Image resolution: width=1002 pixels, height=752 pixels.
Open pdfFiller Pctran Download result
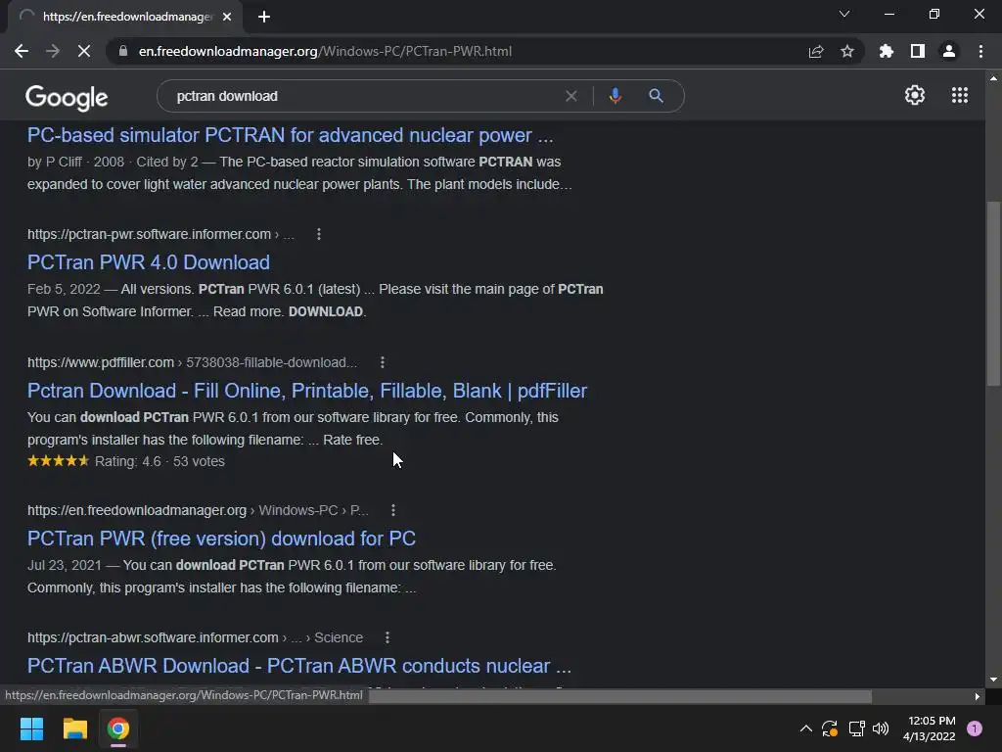(x=306, y=390)
